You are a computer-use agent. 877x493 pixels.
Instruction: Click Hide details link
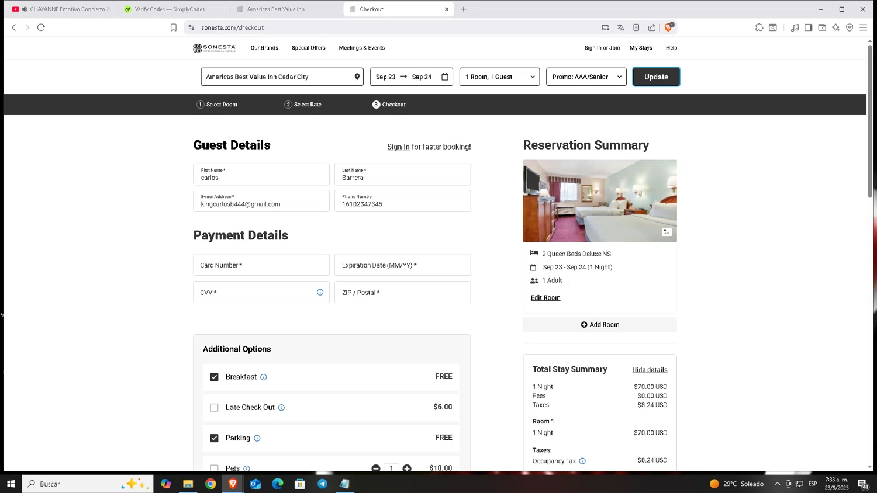(x=650, y=370)
